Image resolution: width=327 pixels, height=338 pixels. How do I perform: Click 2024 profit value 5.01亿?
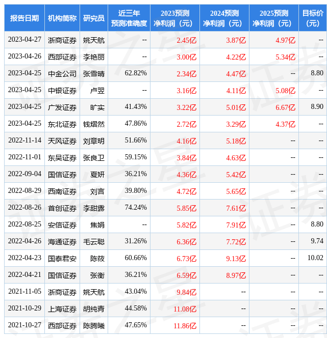(x=236, y=107)
